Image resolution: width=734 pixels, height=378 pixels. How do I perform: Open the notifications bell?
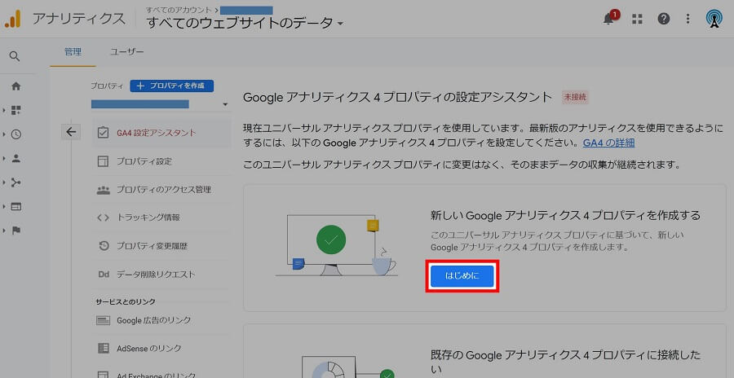(x=608, y=19)
